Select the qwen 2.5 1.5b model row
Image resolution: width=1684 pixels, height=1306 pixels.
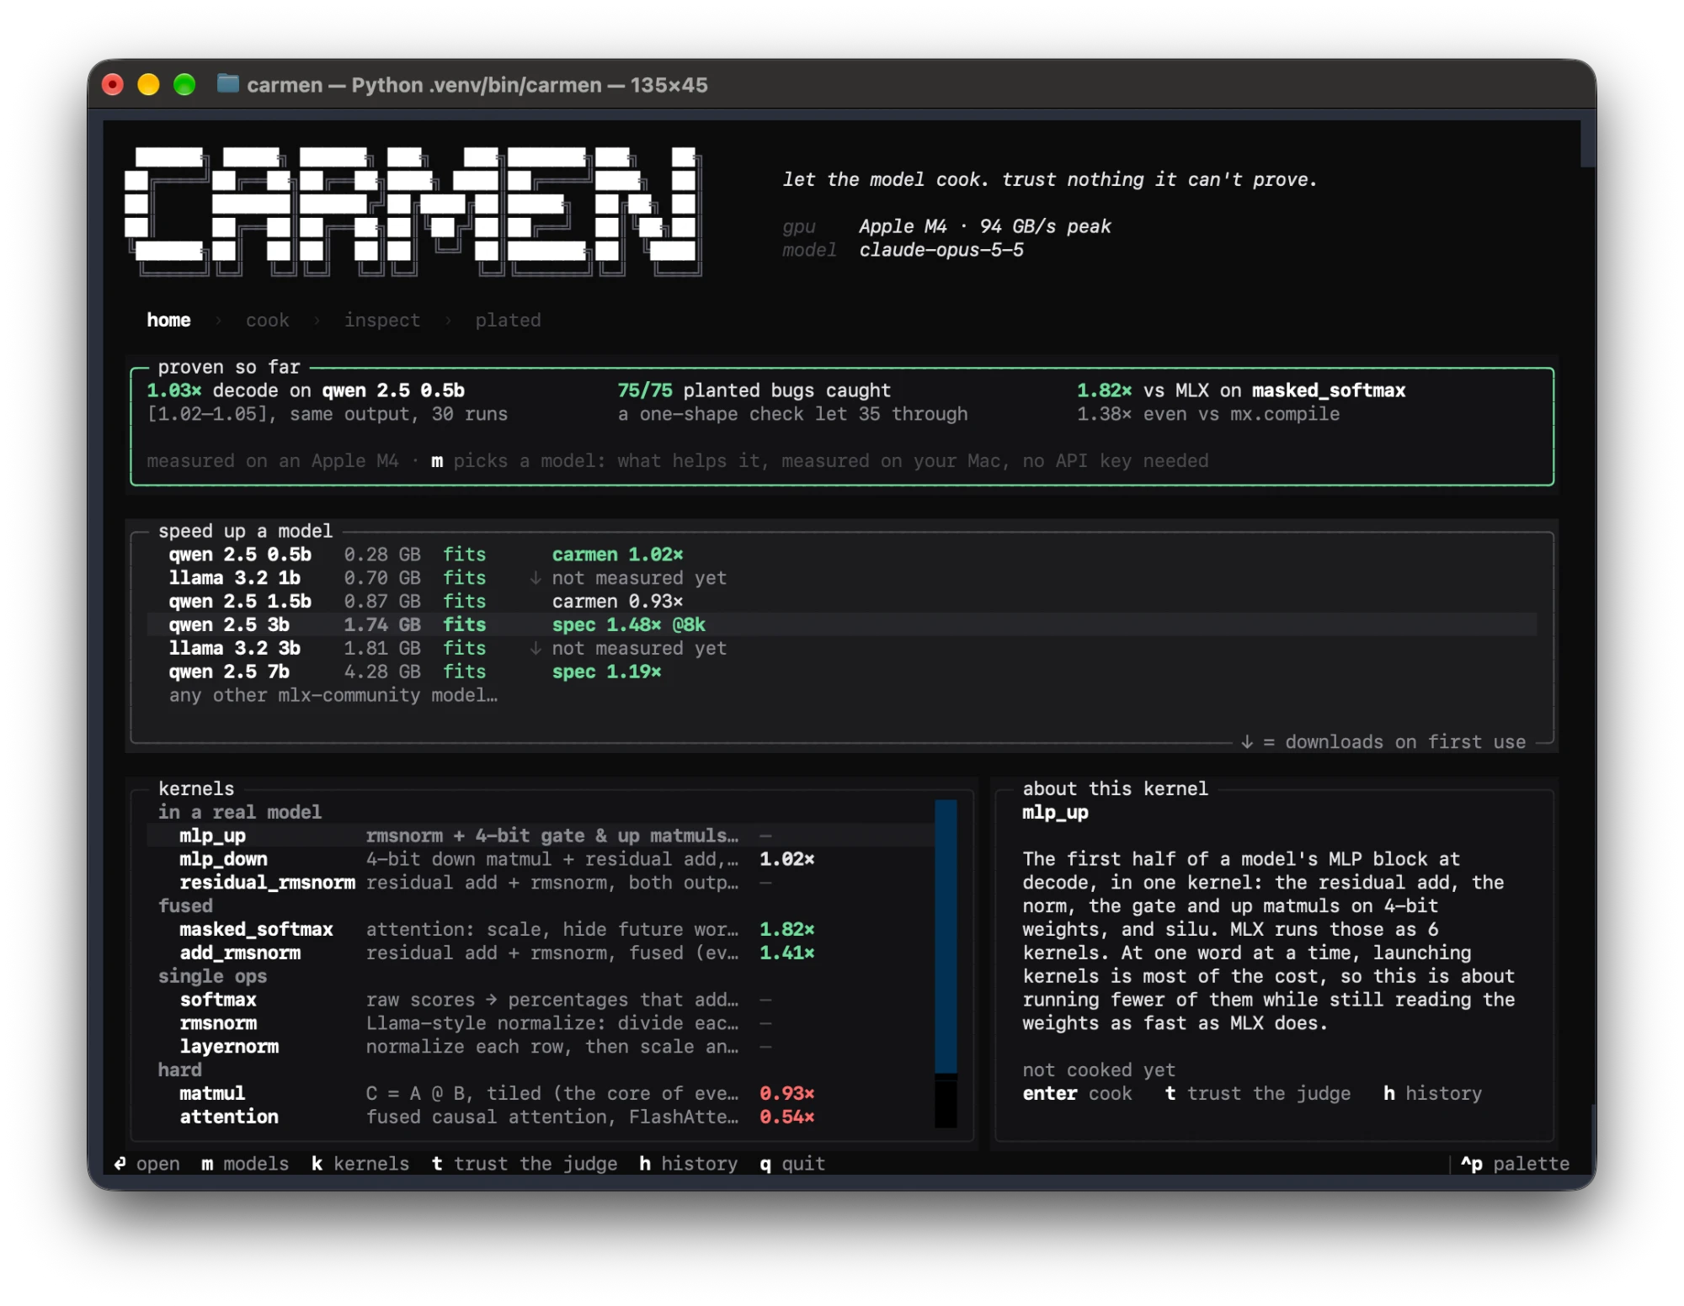click(842, 602)
